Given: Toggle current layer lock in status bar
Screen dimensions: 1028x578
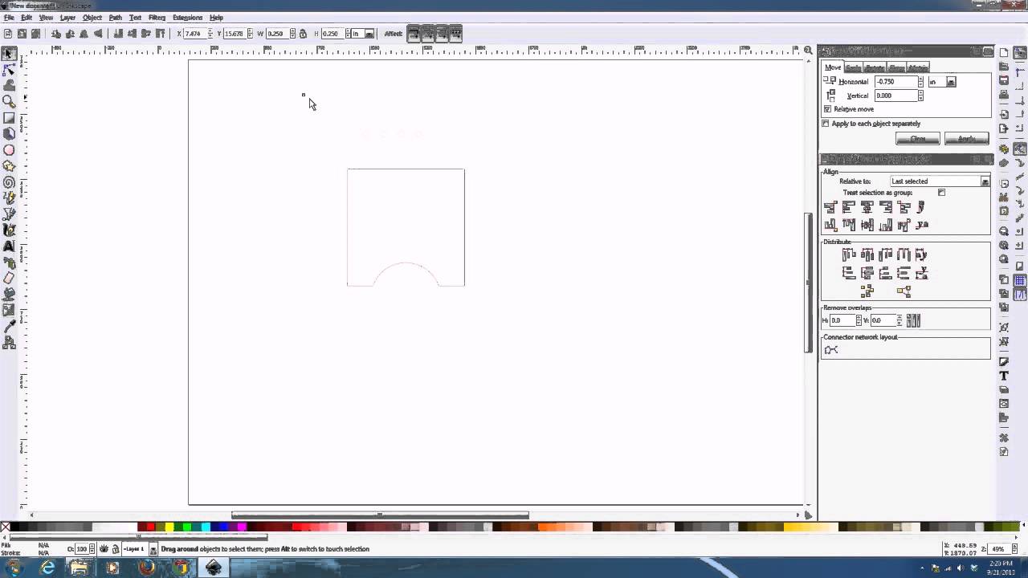Looking at the screenshot, I should click(115, 549).
